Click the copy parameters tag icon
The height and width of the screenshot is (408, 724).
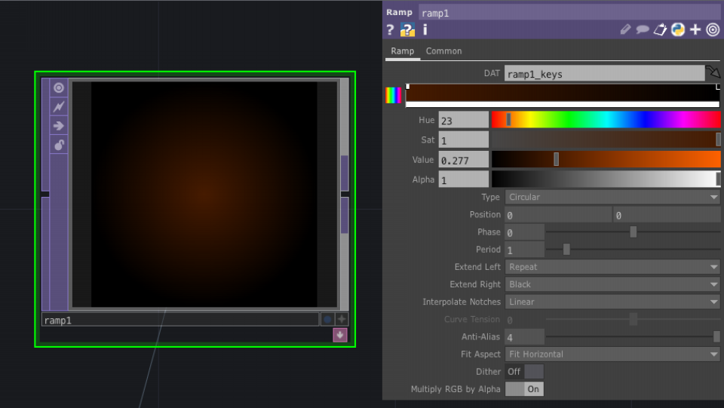(660, 30)
